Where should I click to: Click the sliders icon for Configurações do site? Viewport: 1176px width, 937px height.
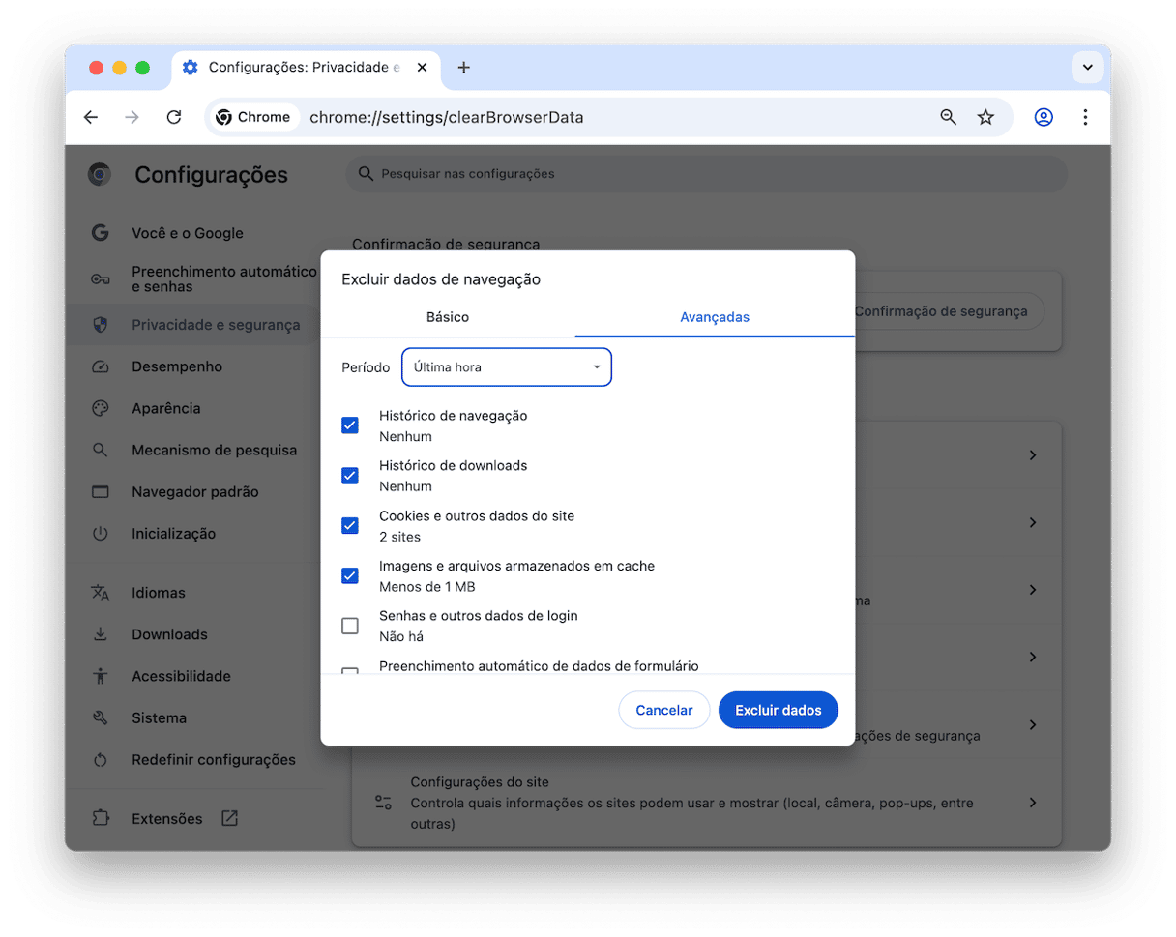pyautogui.click(x=384, y=803)
